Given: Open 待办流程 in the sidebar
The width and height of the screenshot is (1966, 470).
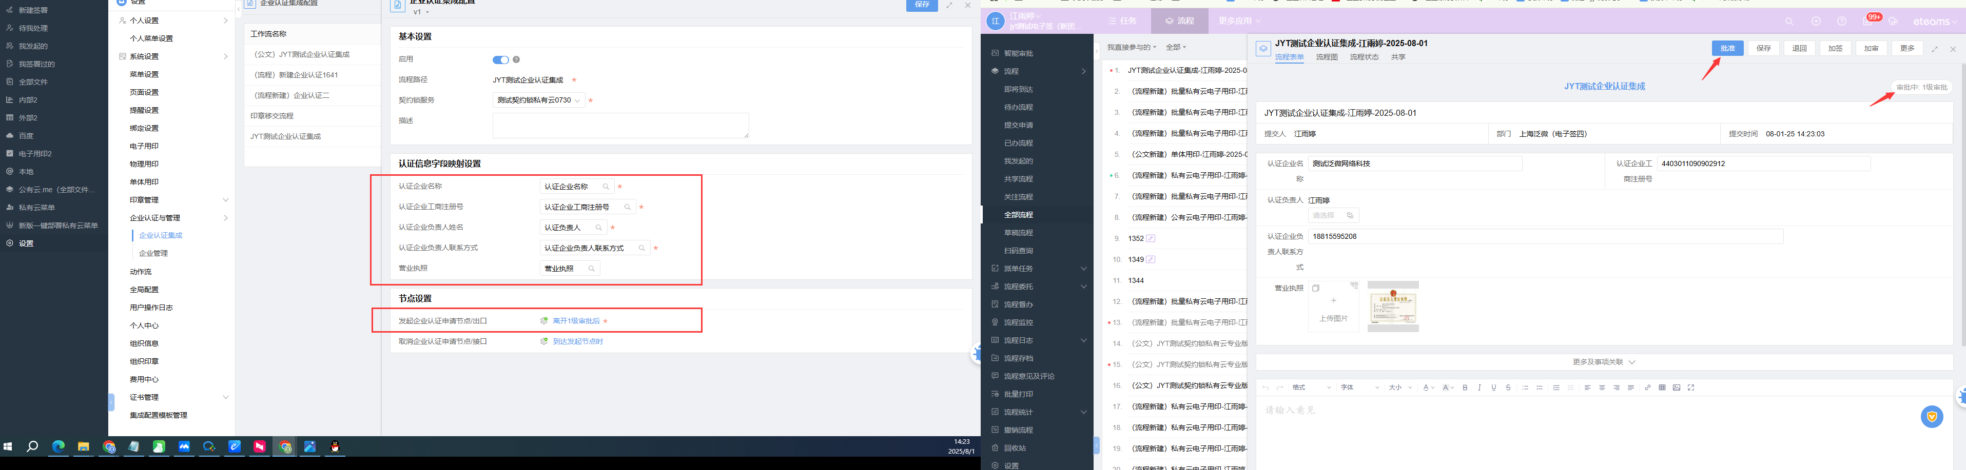Looking at the screenshot, I should (x=1018, y=108).
